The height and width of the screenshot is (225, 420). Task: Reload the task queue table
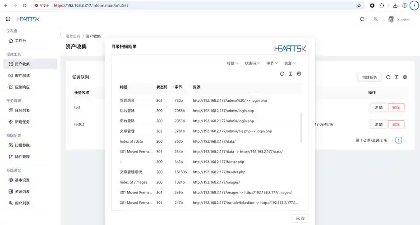(x=388, y=77)
